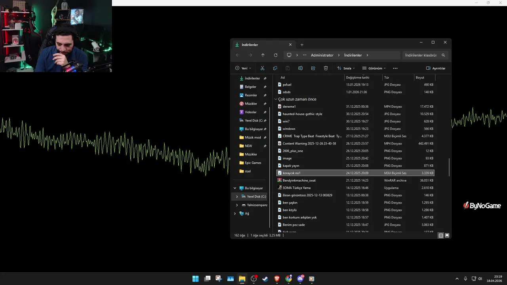The width and height of the screenshot is (507, 285).
Task: Close the İndirilenler tab
Action: pos(290,45)
